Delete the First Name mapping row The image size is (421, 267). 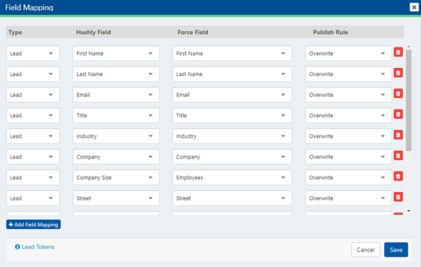(x=398, y=52)
